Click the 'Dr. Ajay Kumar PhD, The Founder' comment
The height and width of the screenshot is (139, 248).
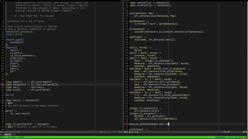pyautogui.click(x=33, y=16)
